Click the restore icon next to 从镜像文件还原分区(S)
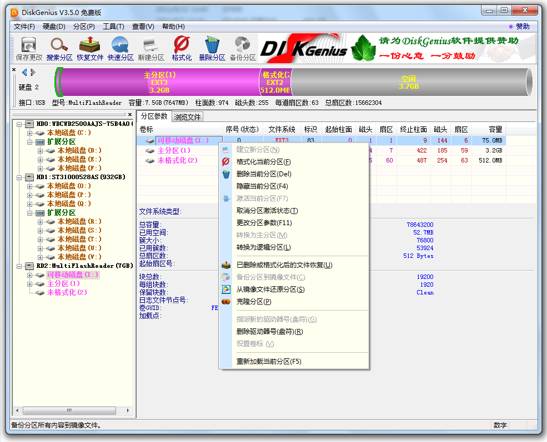Viewport: 547px width, 442px height. [x=226, y=289]
